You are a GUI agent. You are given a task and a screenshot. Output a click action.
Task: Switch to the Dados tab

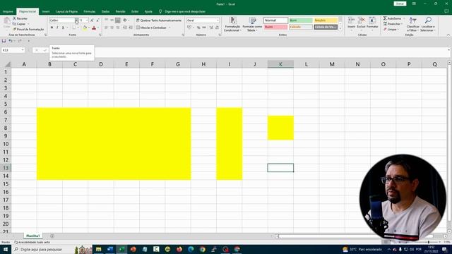point(105,11)
